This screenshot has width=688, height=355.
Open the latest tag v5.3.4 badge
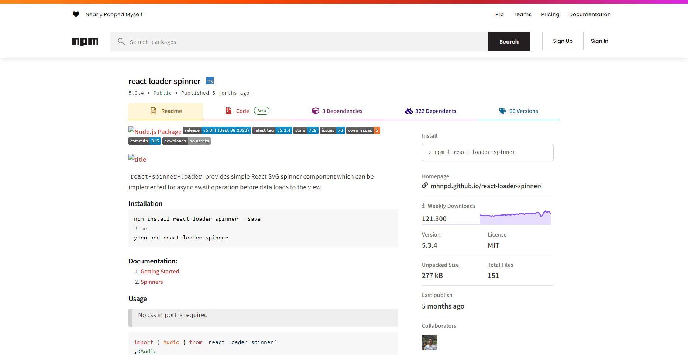click(x=272, y=130)
